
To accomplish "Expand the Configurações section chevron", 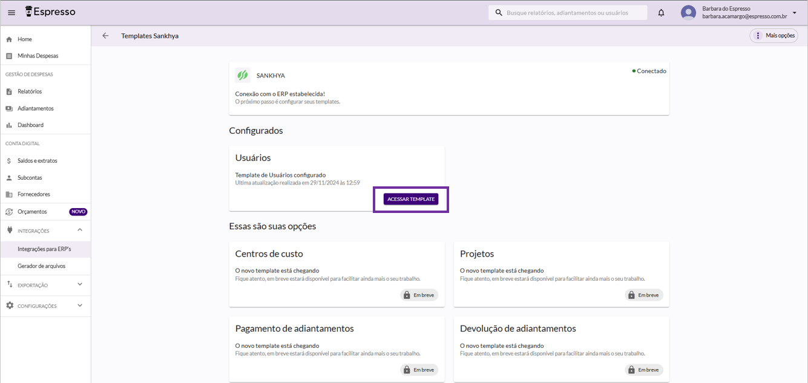I will pyautogui.click(x=80, y=306).
